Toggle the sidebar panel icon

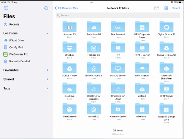coord(6,8)
